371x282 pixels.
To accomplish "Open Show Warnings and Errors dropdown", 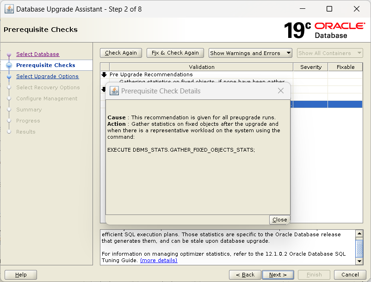I will (x=250, y=53).
